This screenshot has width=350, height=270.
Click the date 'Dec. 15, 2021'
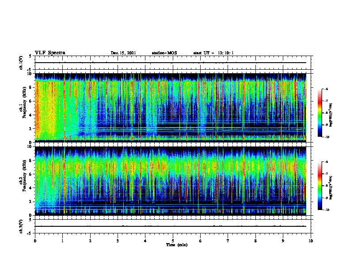tap(123, 53)
